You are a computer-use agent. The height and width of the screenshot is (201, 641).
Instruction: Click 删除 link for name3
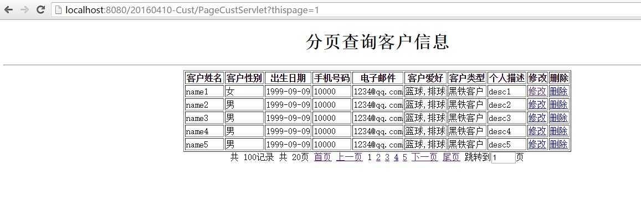tap(558, 118)
